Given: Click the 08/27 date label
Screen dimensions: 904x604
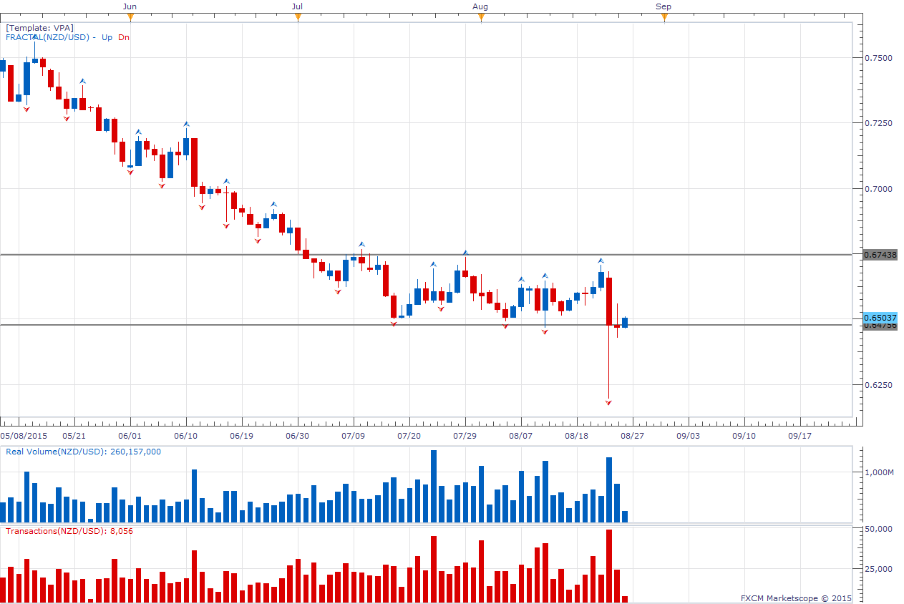Looking at the screenshot, I should [x=633, y=435].
